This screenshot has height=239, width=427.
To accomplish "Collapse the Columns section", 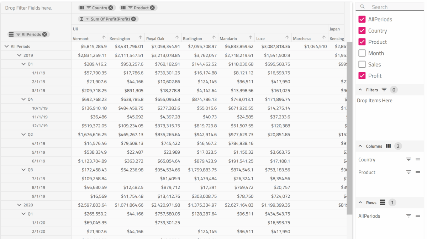I will [360, 146].
